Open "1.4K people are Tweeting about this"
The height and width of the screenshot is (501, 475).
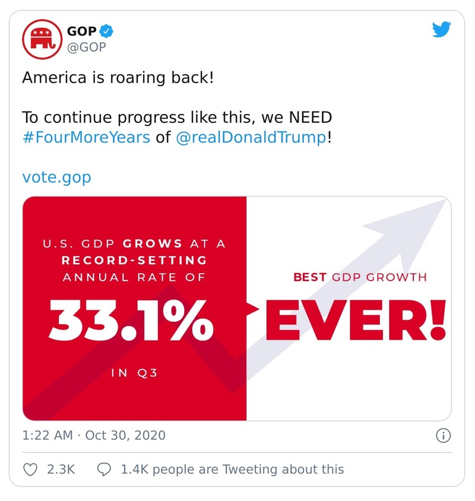[x=232, y=469]
